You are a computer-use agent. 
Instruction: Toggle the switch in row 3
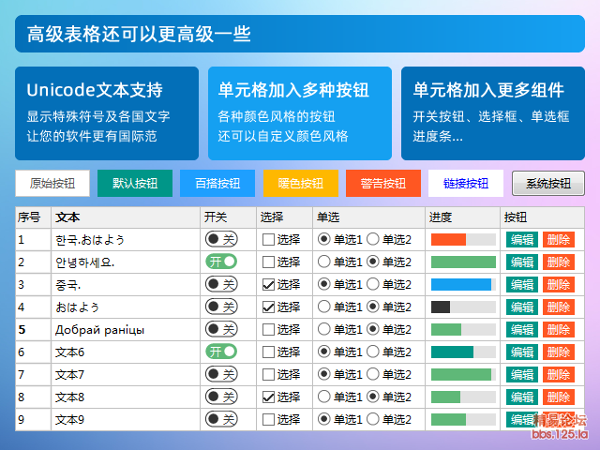coord(221,284)
